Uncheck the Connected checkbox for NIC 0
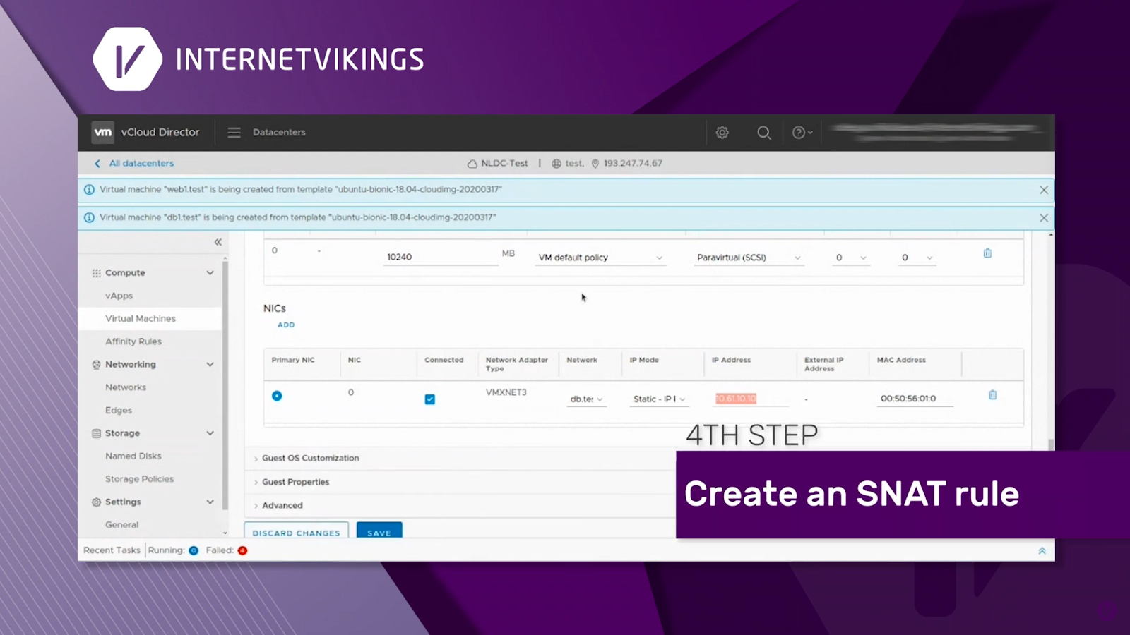 (x=429, y=399)
